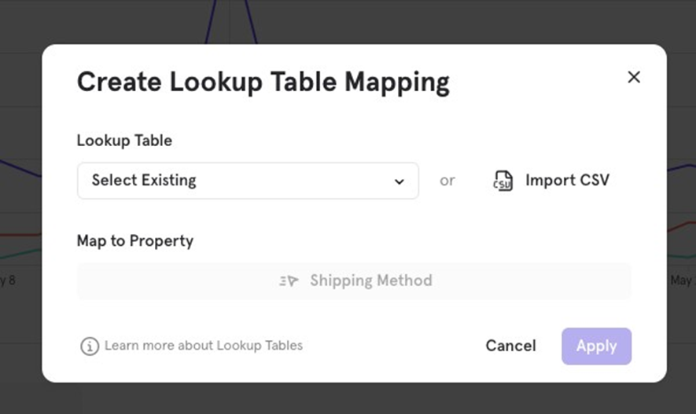Viewport: 696px width, 414px height.
Task: Click the info circle icon
Action: point(90,346)
